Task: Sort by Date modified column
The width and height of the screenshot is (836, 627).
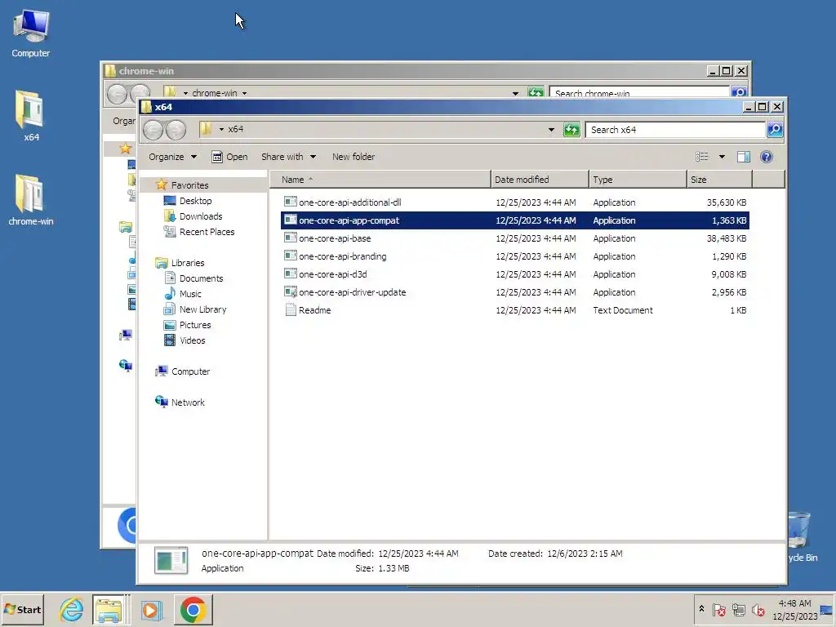Action: click(x=540, y=180)
